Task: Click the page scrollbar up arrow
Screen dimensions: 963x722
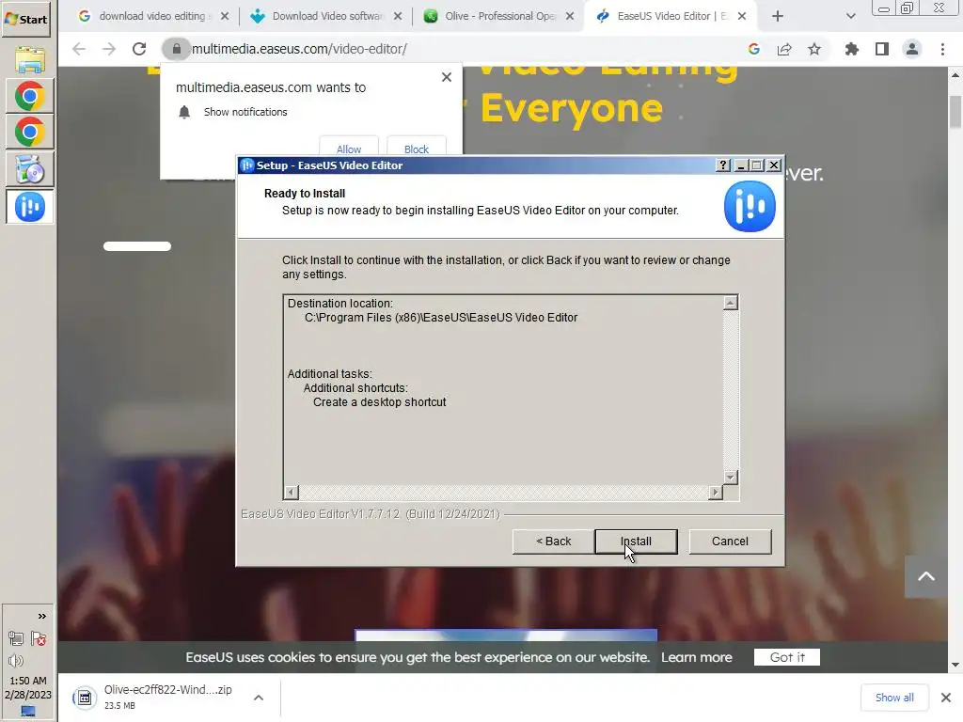Action: tap(955, 75)
